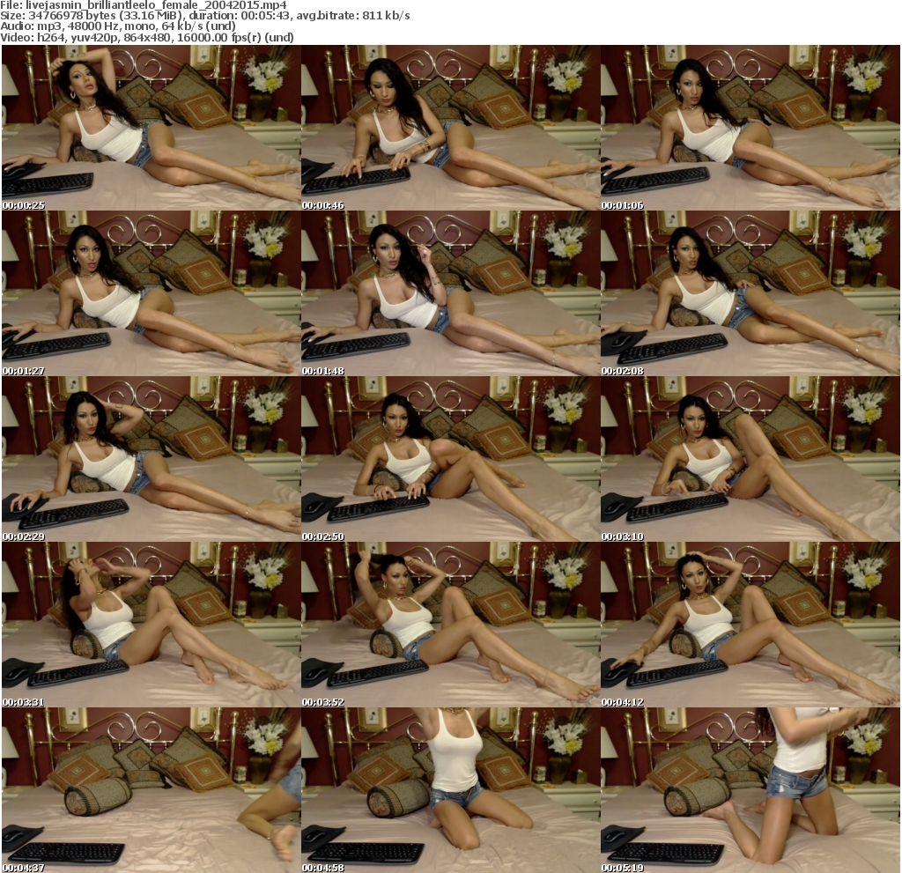This screenshot has width=902, height=873.
Task: Select the frame stamped 00:04:37
Action: click(x=151, y=791)
